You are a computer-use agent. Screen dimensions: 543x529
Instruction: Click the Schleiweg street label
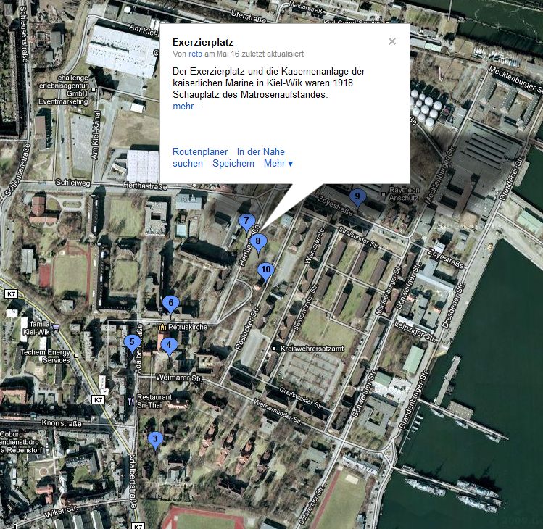pos(73,183)
